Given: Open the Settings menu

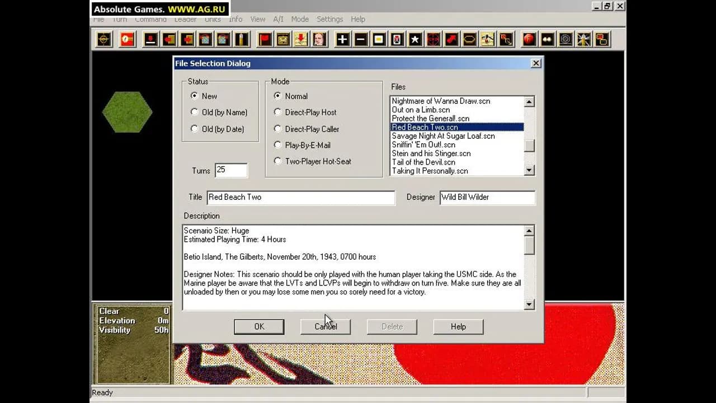Looking at the screenshot, I should pos(330,19).
